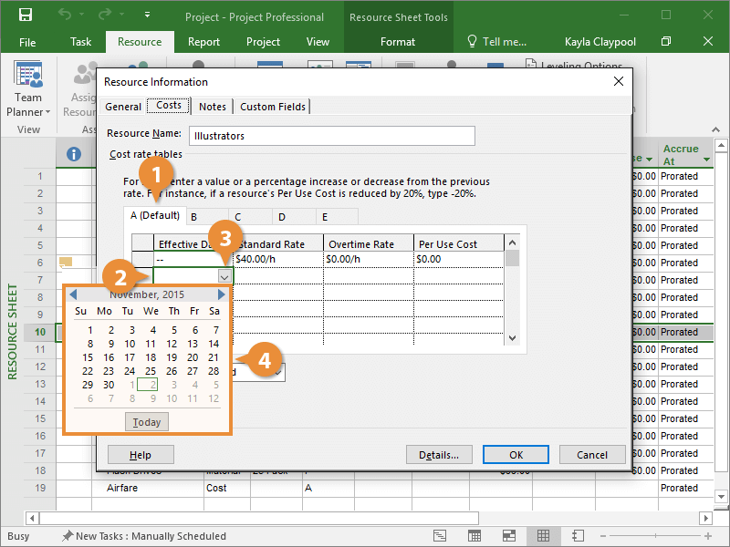This screenshot has width=730, height=547.
Task: Click the Details... button
Action: 439,455
